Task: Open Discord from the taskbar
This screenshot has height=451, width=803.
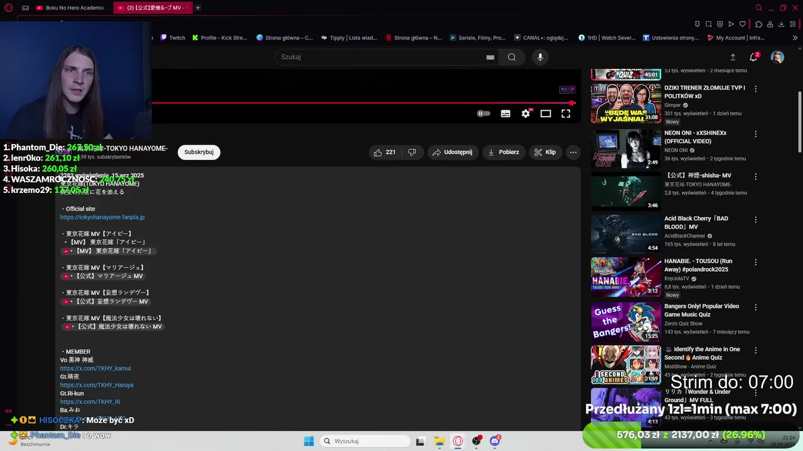Action: point(495,441)
